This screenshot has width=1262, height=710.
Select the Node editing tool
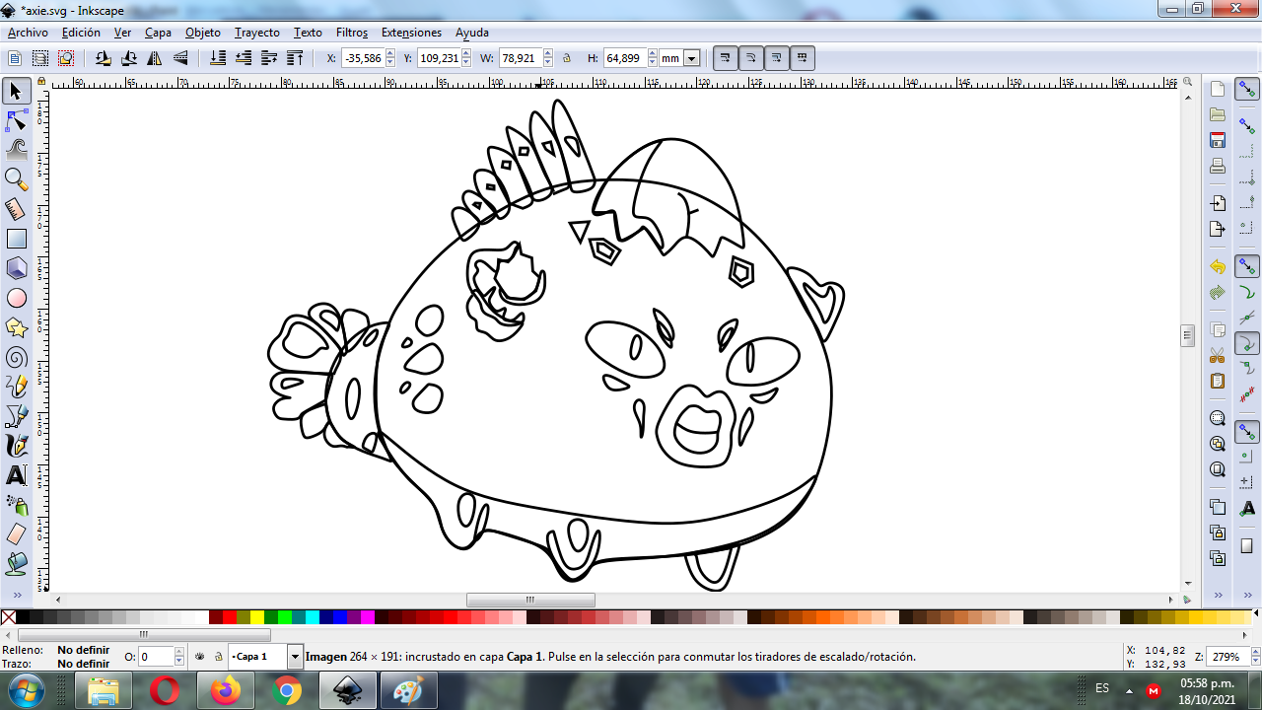16,121
